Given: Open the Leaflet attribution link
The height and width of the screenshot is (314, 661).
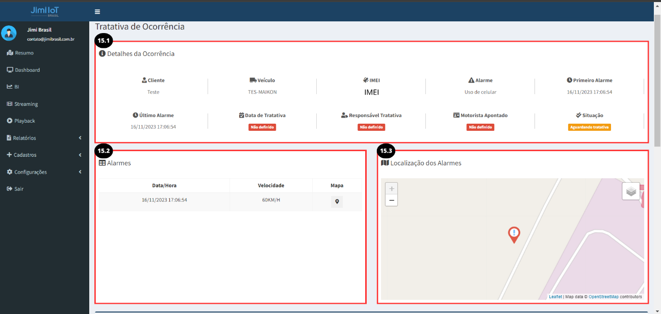Looking at the screenshot, I should [x=555, y=297].
